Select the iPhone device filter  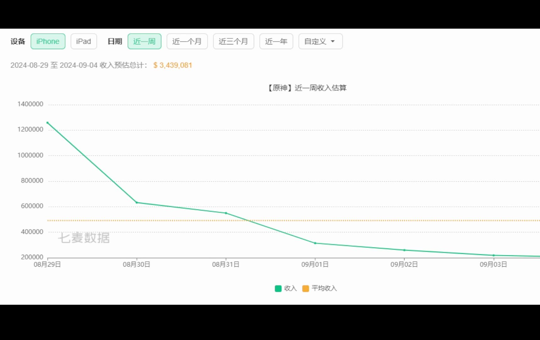pyautogui.click(x=48, y=41)
